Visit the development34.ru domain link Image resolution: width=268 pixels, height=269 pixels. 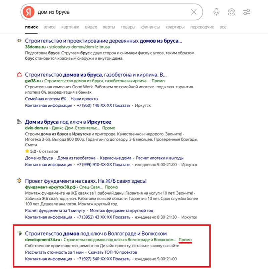point(43,240)
